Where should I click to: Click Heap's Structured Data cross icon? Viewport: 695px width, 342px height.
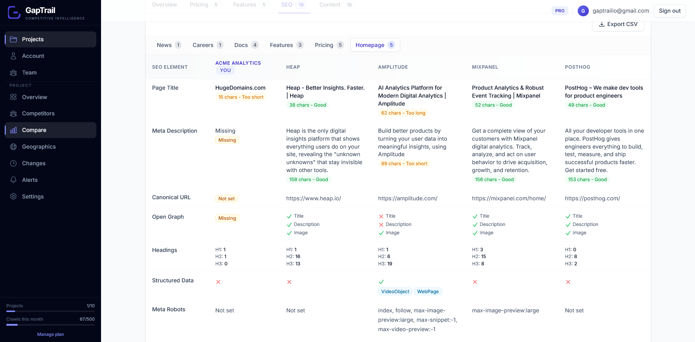[x=289, y=282]
